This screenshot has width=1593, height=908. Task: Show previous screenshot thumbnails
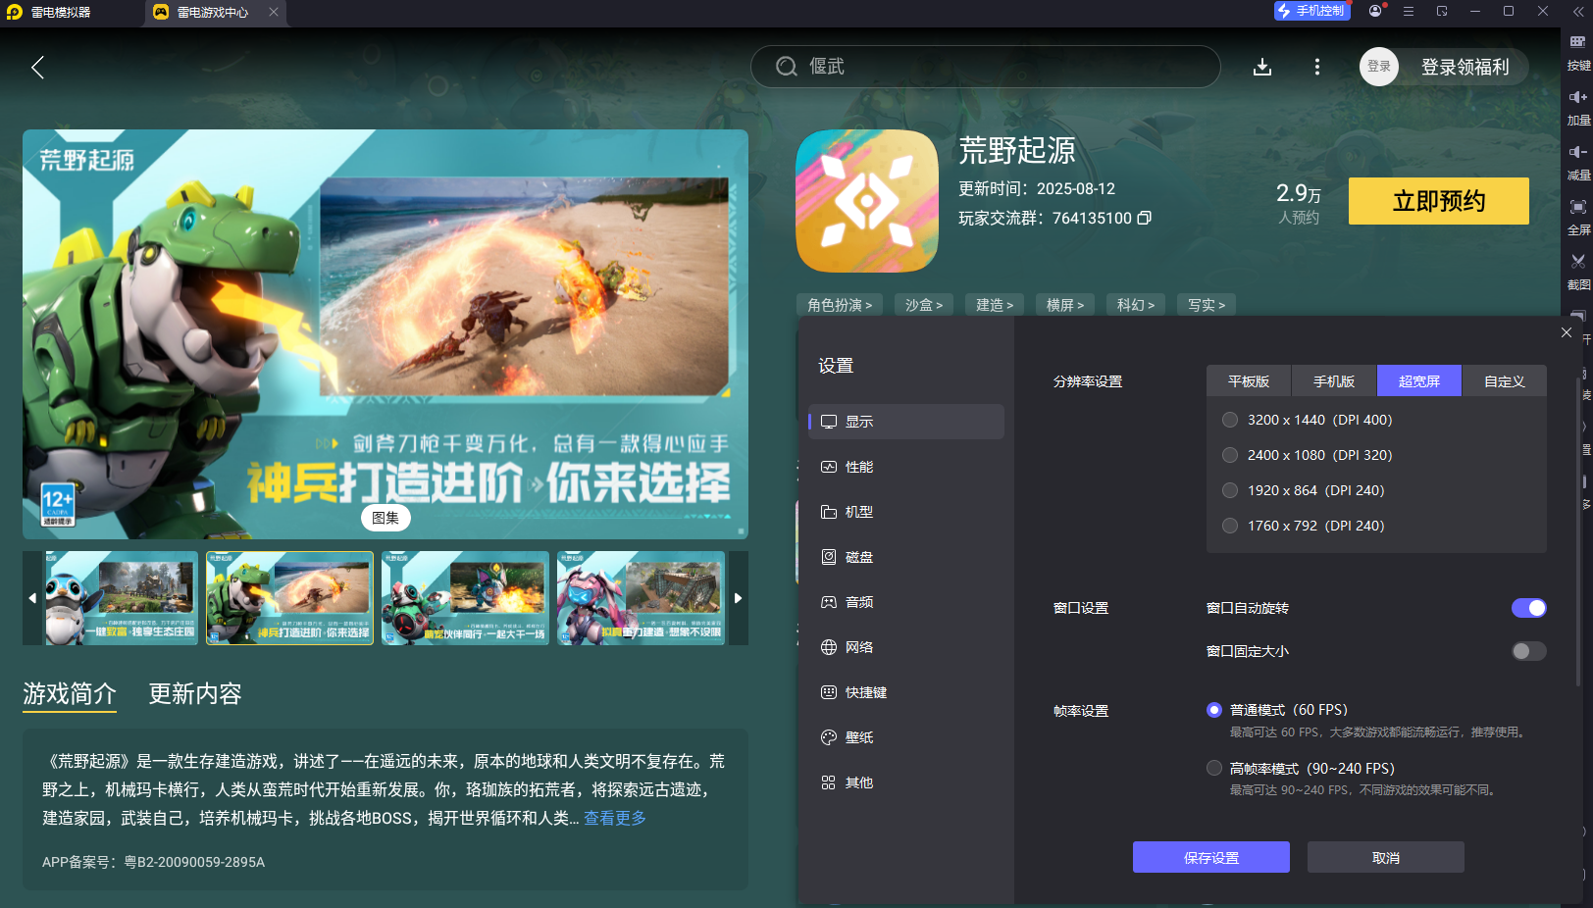pyautogui.click(x=32, y=598)
